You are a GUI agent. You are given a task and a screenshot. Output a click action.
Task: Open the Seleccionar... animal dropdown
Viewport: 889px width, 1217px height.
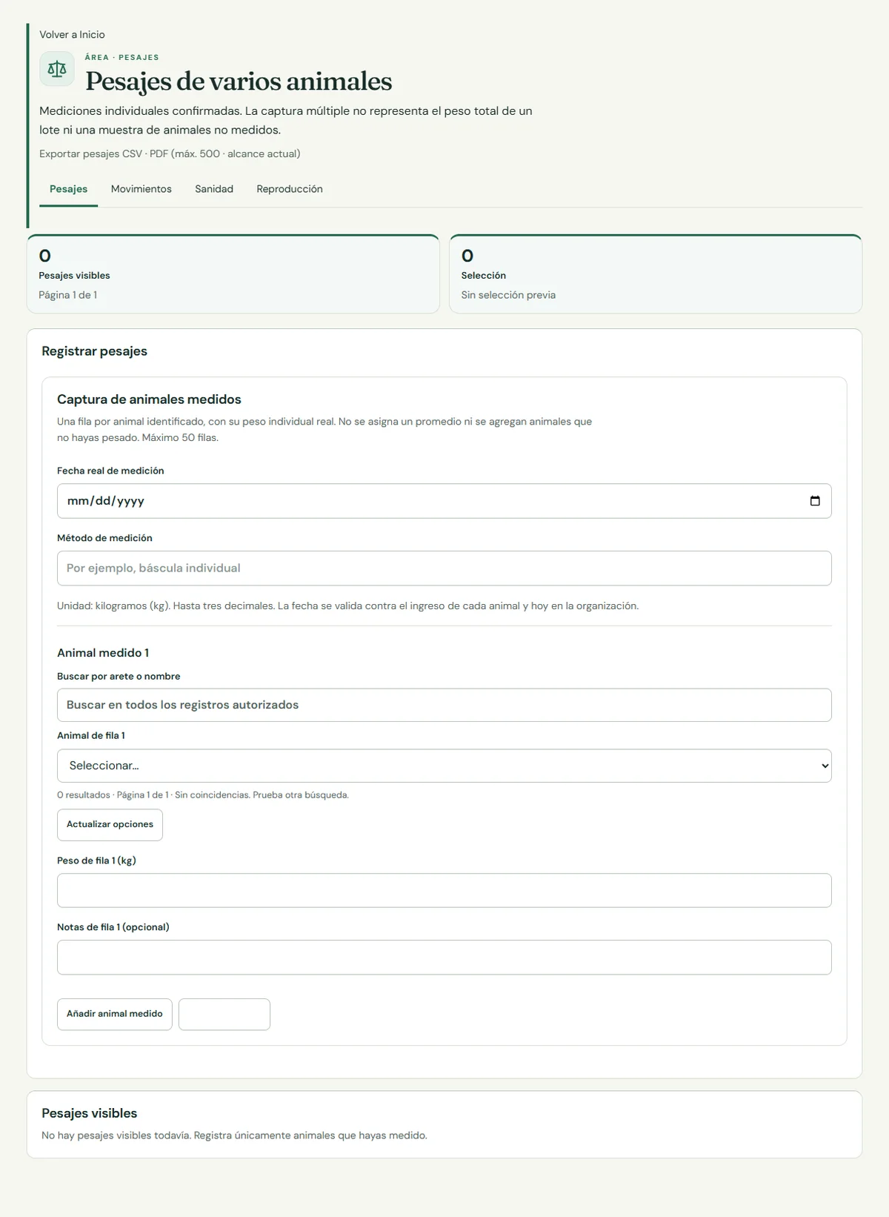[444, 766]
